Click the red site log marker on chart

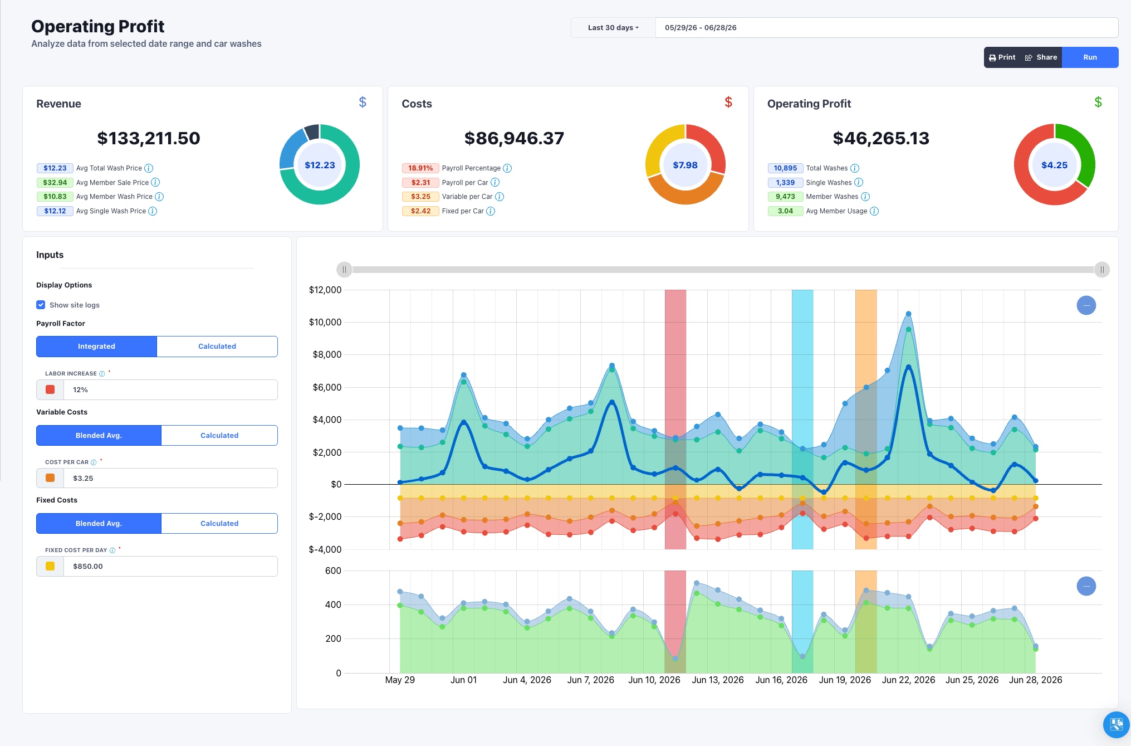(675, 419)
